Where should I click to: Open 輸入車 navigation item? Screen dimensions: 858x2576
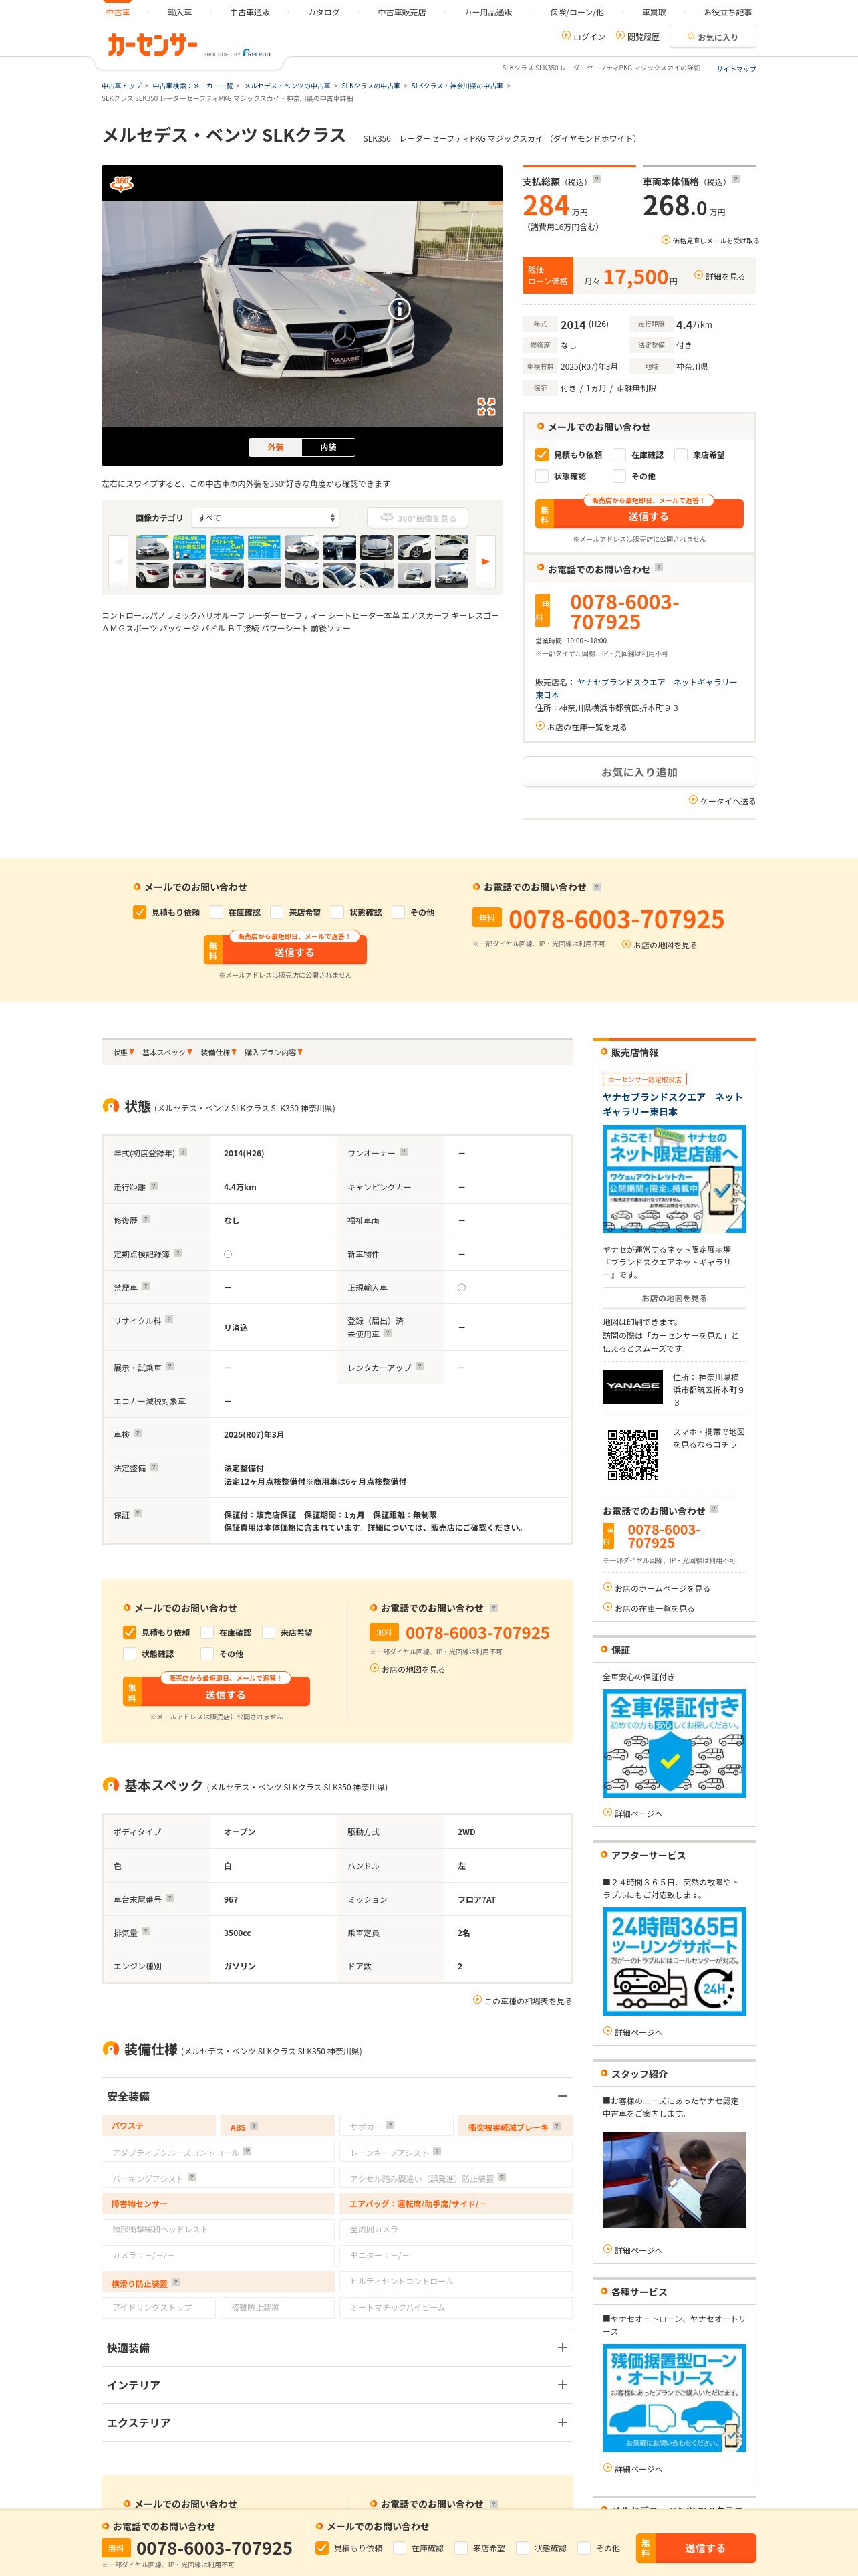click(180, 12)
